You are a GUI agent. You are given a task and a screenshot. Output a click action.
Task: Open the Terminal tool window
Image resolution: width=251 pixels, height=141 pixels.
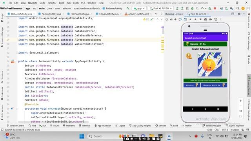point(85,126)
